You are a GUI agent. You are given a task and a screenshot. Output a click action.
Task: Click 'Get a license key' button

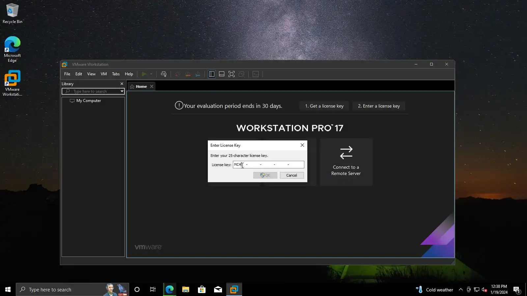[324, 106]
